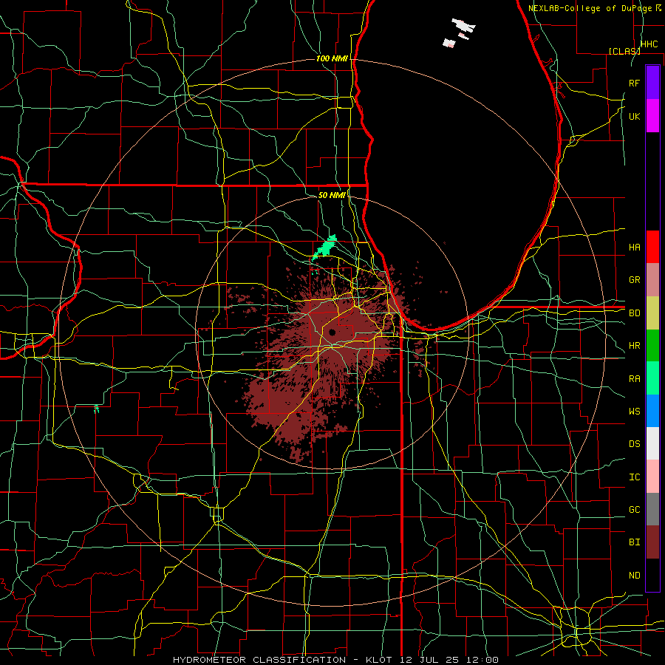This screenshot has width=665, height=665.
Task: Click the 'RF' legend label
Action: click(634, 83)
